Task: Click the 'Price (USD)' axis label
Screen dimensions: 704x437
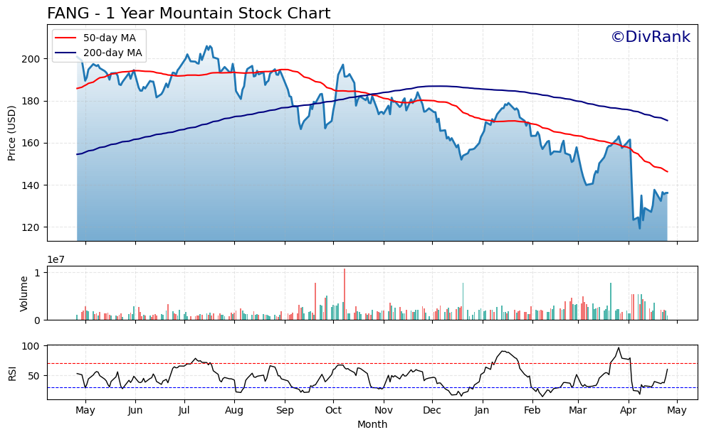Action: (11, 133)
